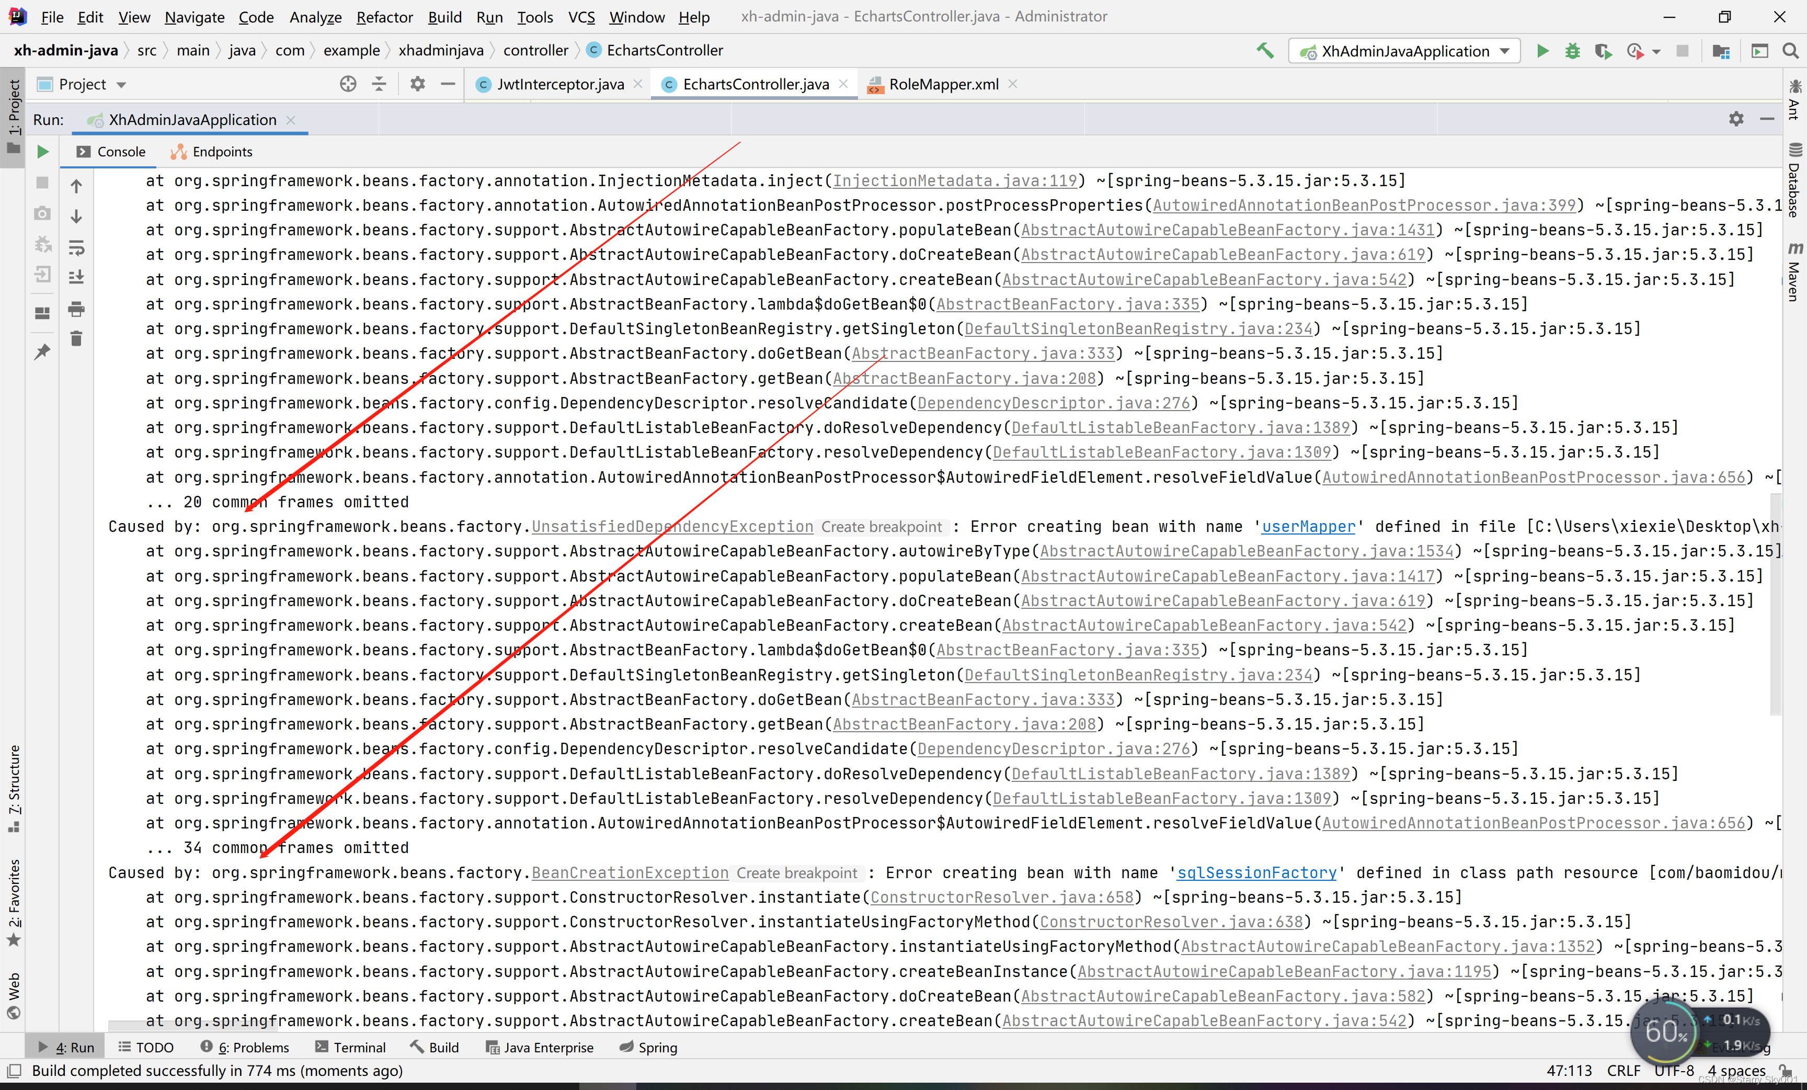Collapse all in Project panel header
The height and width of the screenshot is (1090, 1807).
[379, 84]
